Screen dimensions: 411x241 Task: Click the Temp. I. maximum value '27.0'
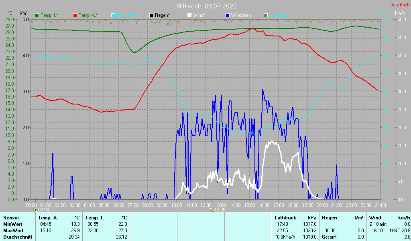click(123, 231)
